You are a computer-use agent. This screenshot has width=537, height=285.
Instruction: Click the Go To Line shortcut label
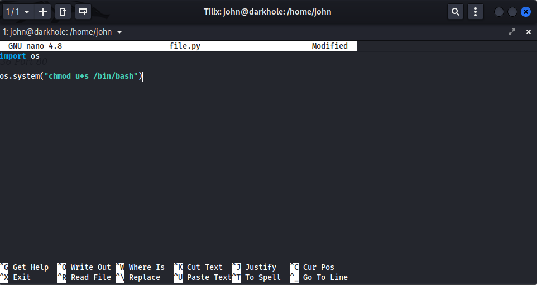point(325,277)
